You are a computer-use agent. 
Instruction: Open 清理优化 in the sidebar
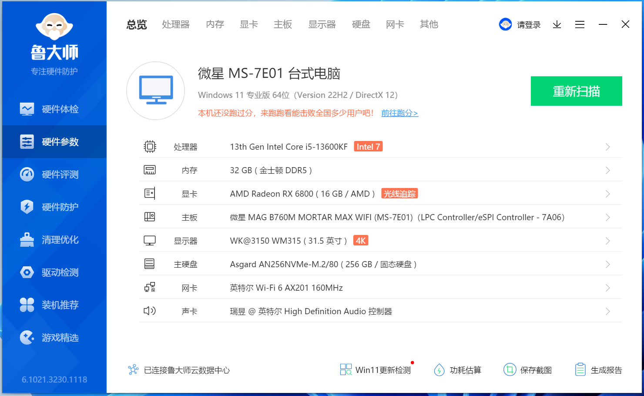tap(54, 239)
